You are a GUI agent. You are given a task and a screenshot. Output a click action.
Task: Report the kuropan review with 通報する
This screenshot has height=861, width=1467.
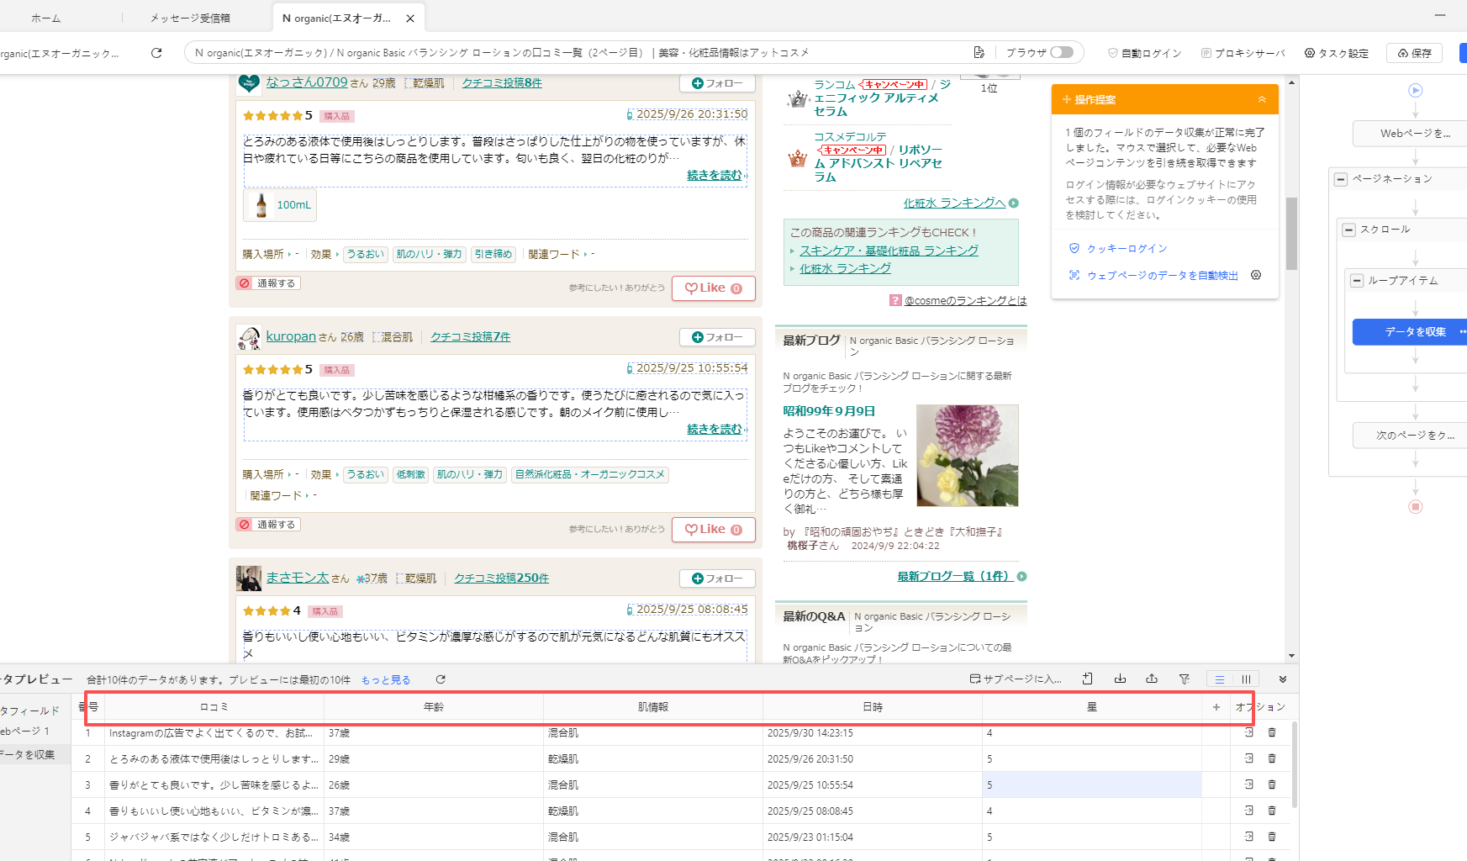point(268,525)
